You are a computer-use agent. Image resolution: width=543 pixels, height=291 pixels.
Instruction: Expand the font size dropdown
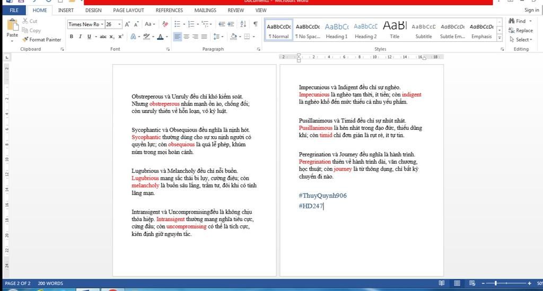[119, 24]
